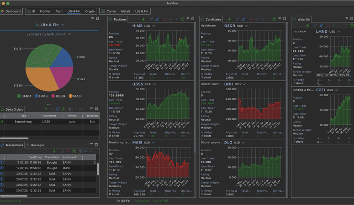Expand the Exposure by Instrument dropdown
This screenshot has height=205, width=354.
(x=69, y=34)
